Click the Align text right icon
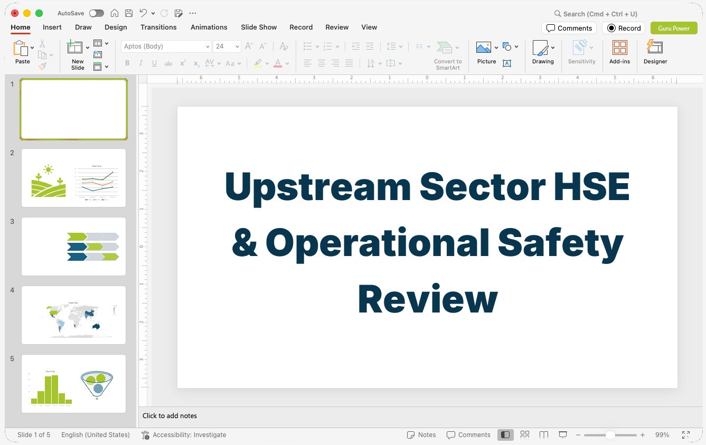Image resolution: width=706 pixels, height=445 pixels. [x=335, y=63]
